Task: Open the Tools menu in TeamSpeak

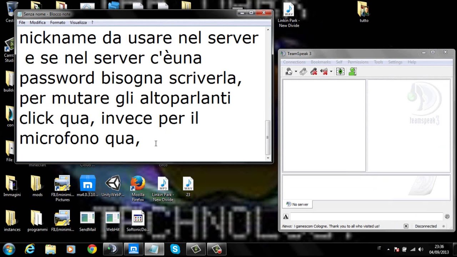Action: tap(378, 62)
